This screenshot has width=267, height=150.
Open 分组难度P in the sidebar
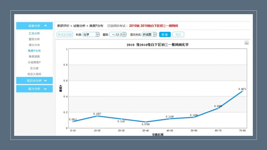34,62
